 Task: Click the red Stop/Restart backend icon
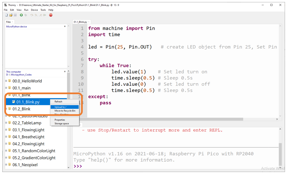coord(51,15)
